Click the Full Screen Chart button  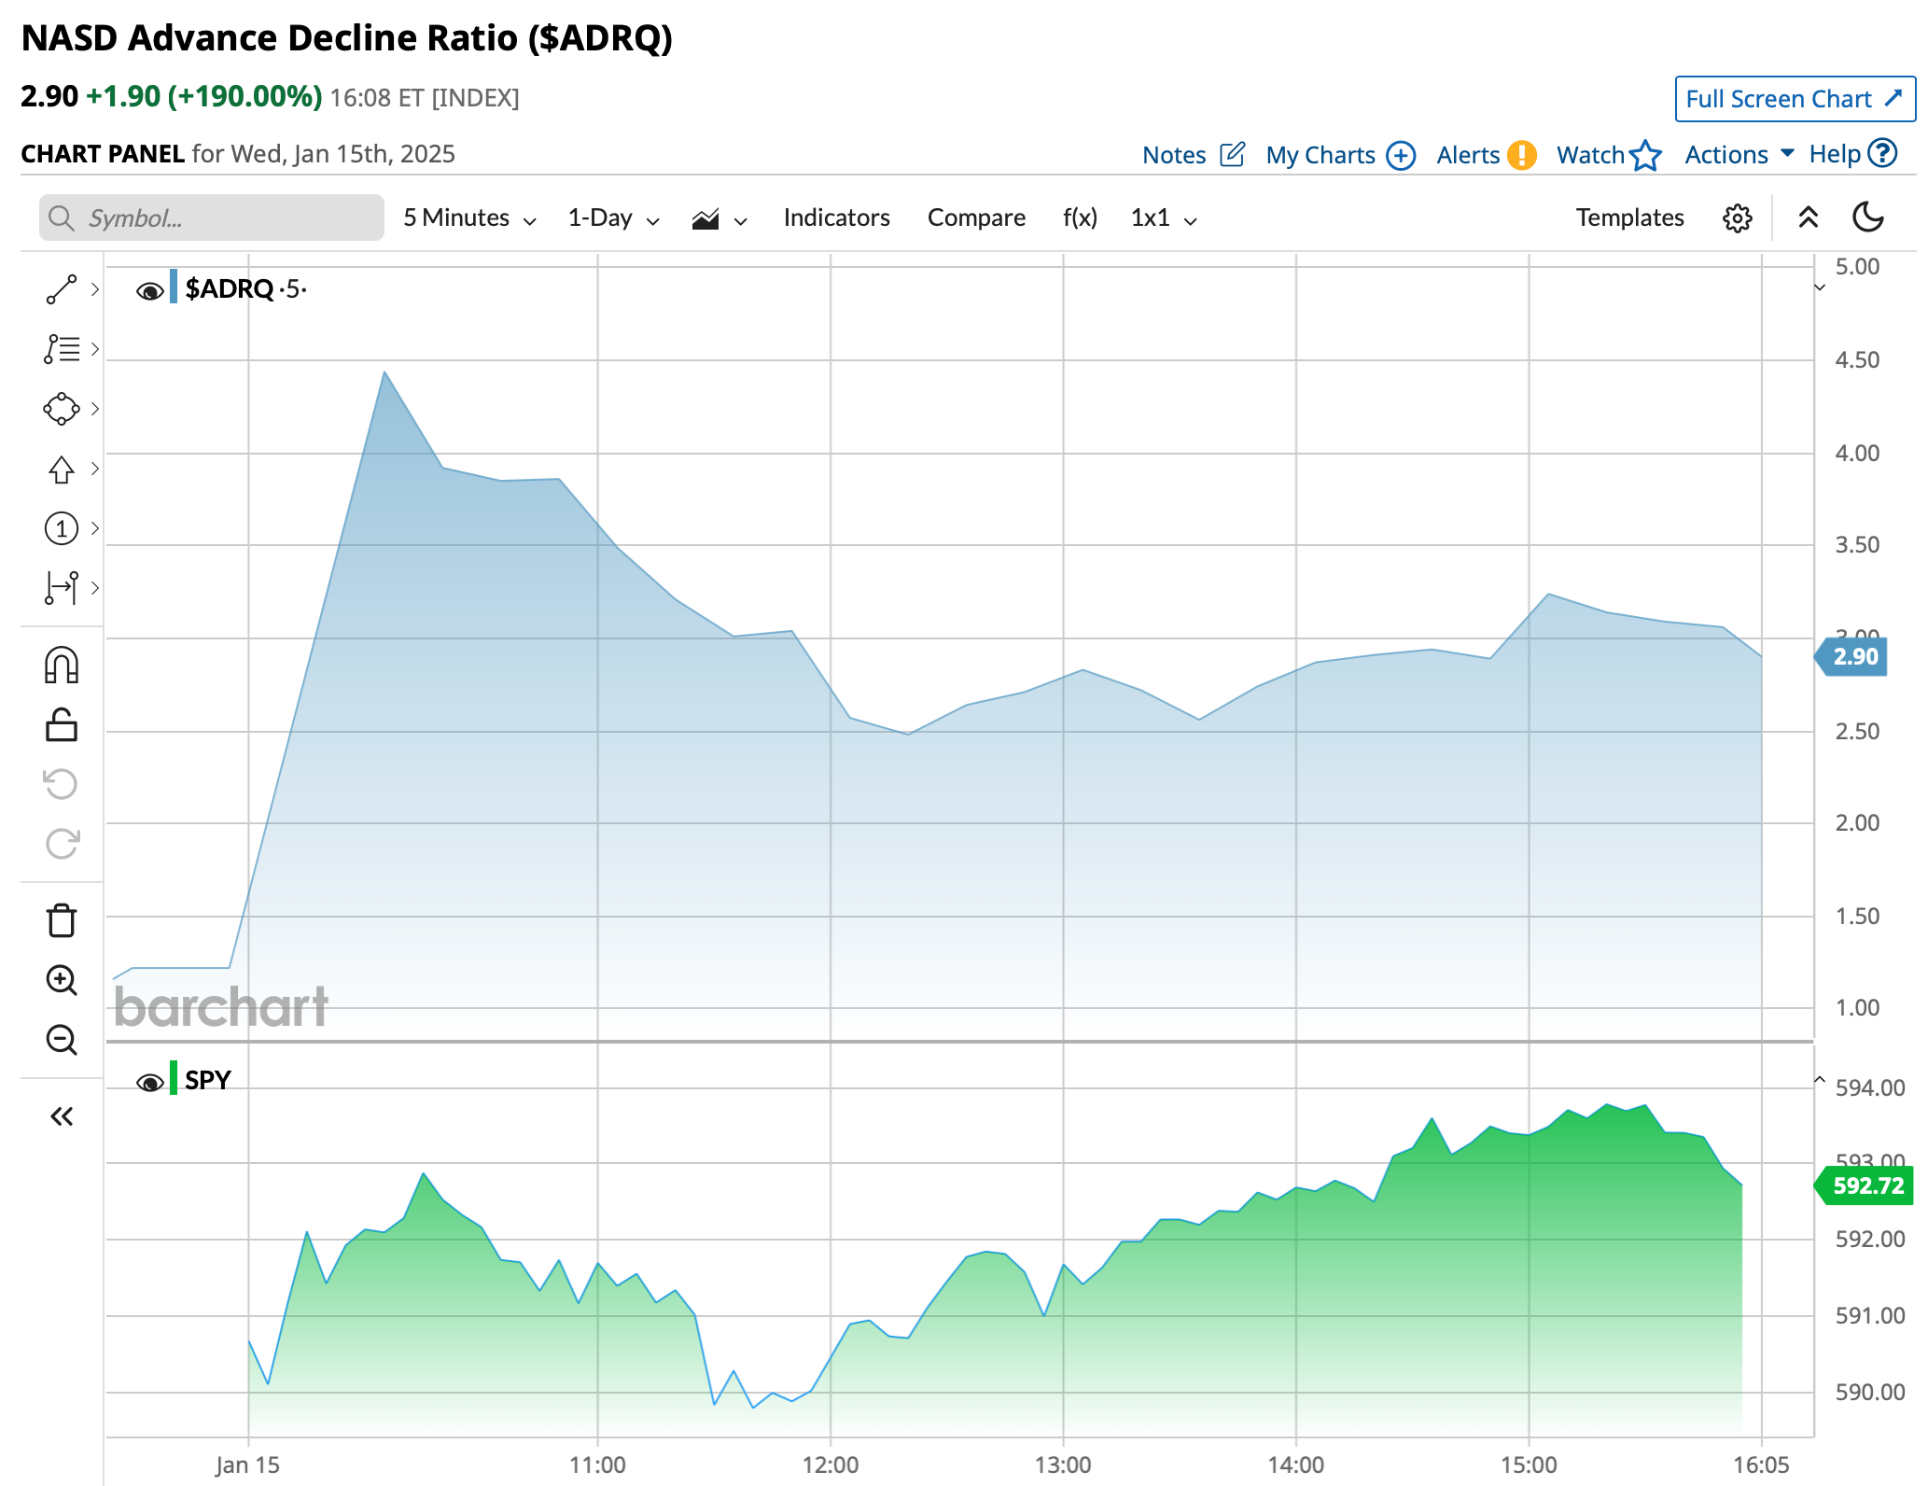point(1794,99)
